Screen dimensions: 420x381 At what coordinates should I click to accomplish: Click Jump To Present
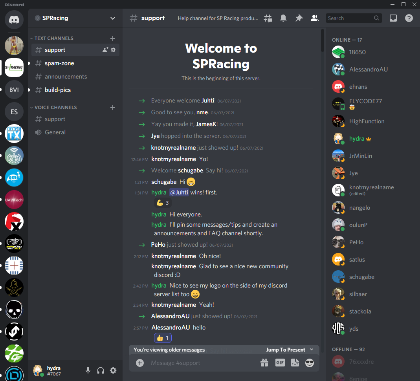tap(290, 350)
